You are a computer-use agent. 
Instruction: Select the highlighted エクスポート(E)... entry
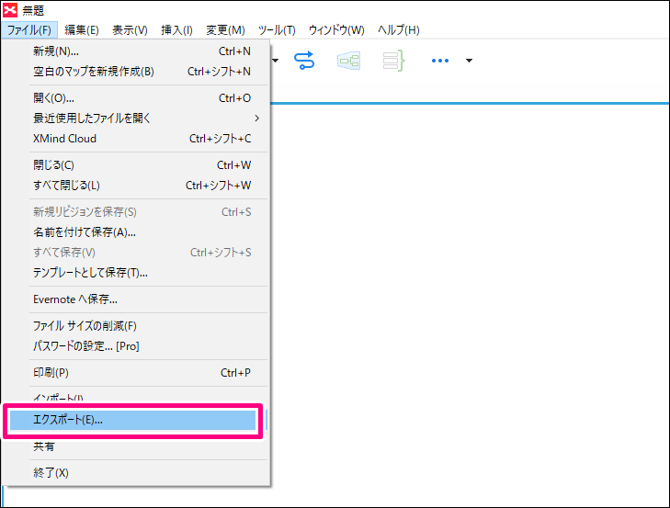133,420
